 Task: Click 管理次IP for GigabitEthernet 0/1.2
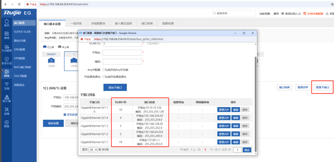pos(224,134)
